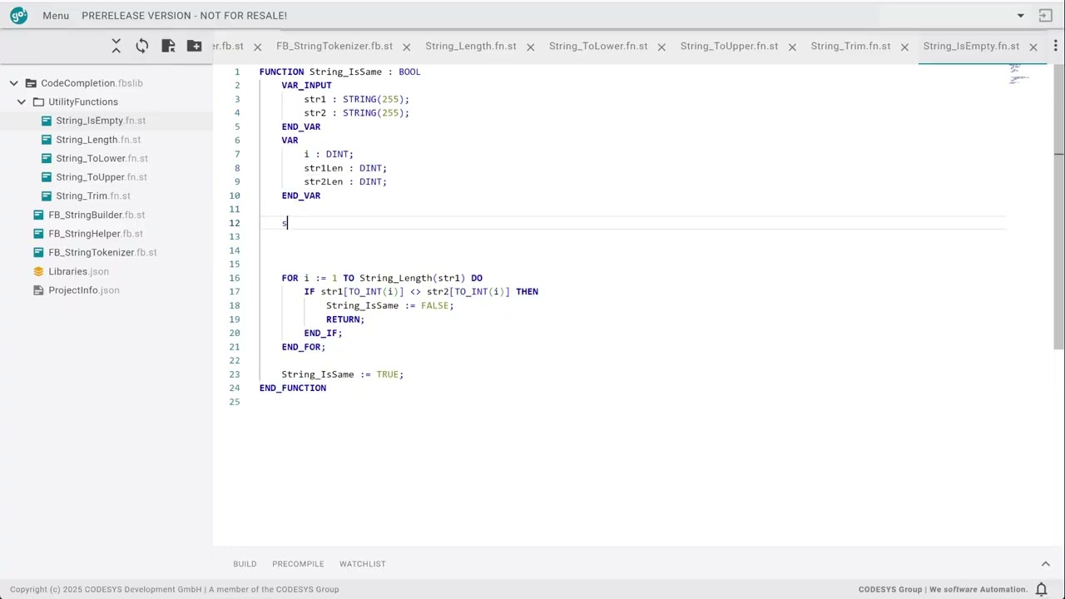1065x599 pixels.
Task: Click 'str1 : STRING(255);' on line 3
Action: point(356,99)
